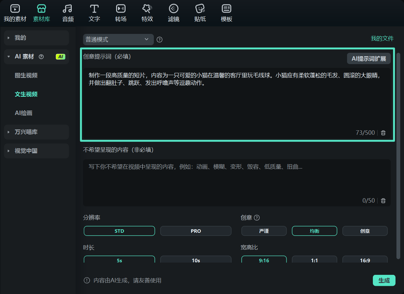Open the 模板 templates panel
The height and width of the screenshot is (294, 404).
pyautogui.click(x=226, y=13)
